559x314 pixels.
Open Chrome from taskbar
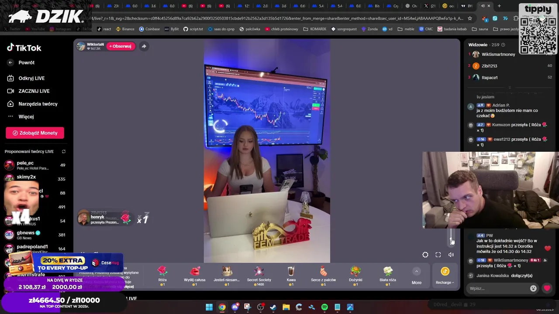point(222,307)
